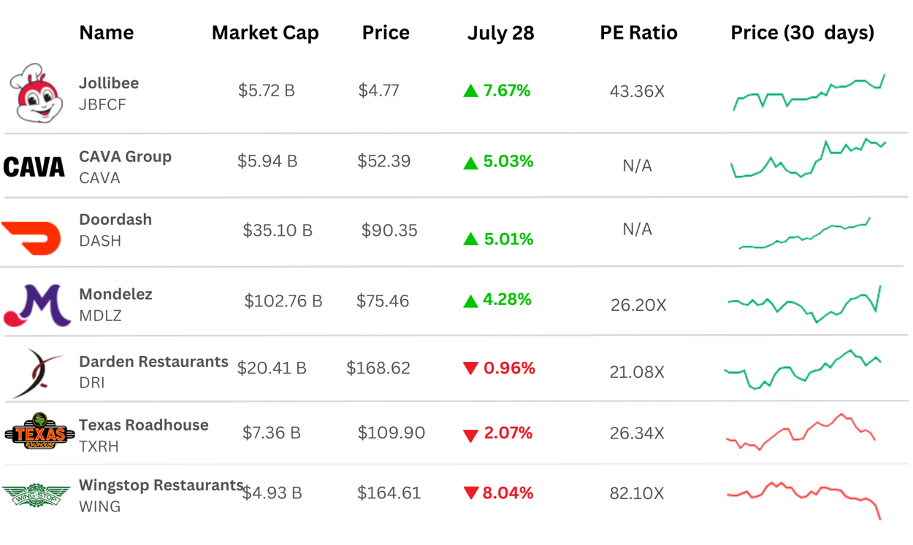Open the red Doordash logo

click(x=31, y=238)
